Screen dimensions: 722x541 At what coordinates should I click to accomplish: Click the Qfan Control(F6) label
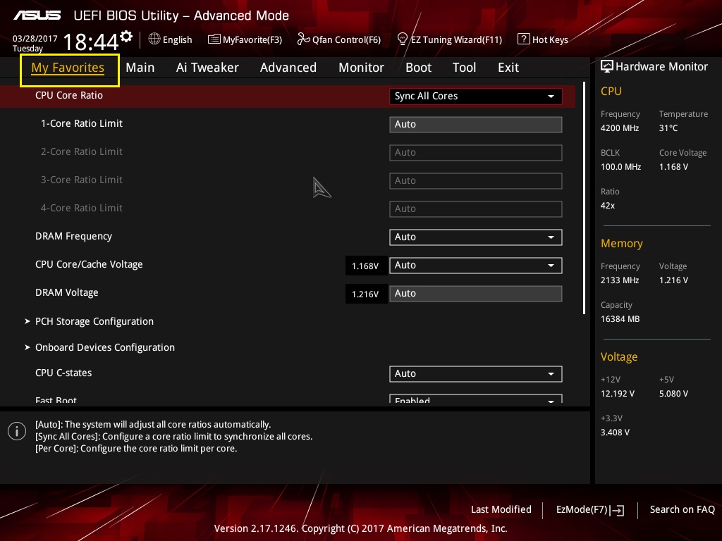[x=347, y=39]
